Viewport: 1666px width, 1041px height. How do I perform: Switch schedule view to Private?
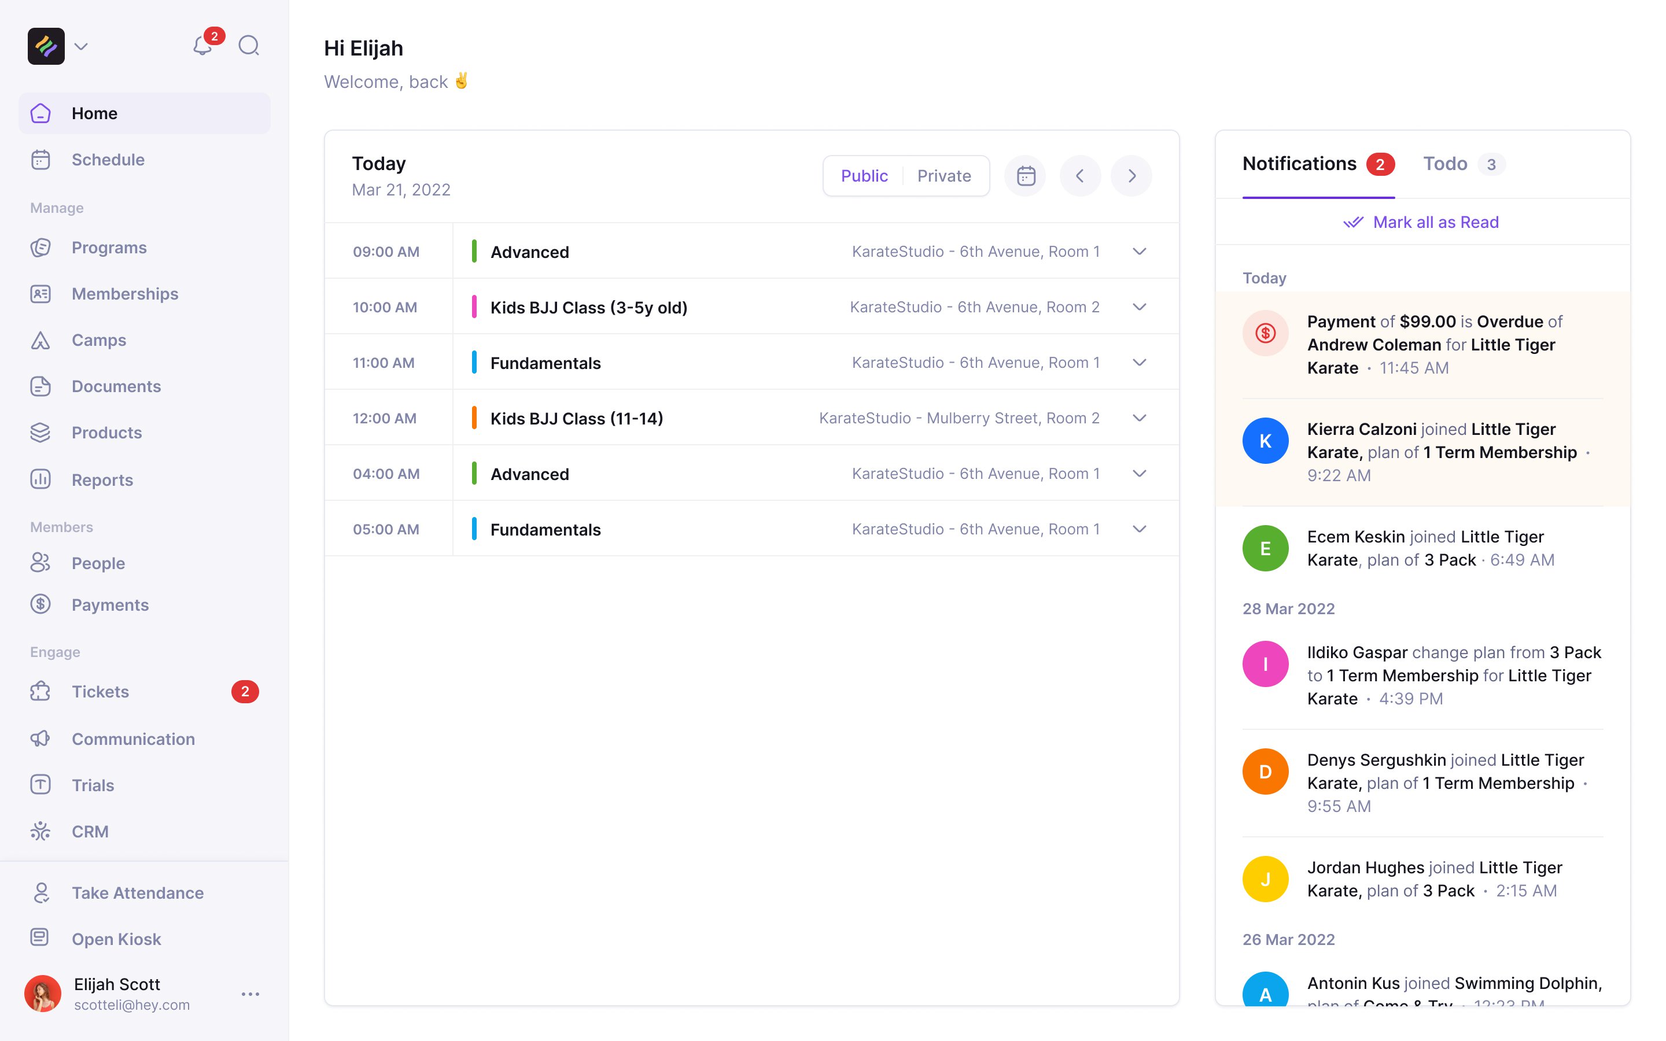click(944, 176)
